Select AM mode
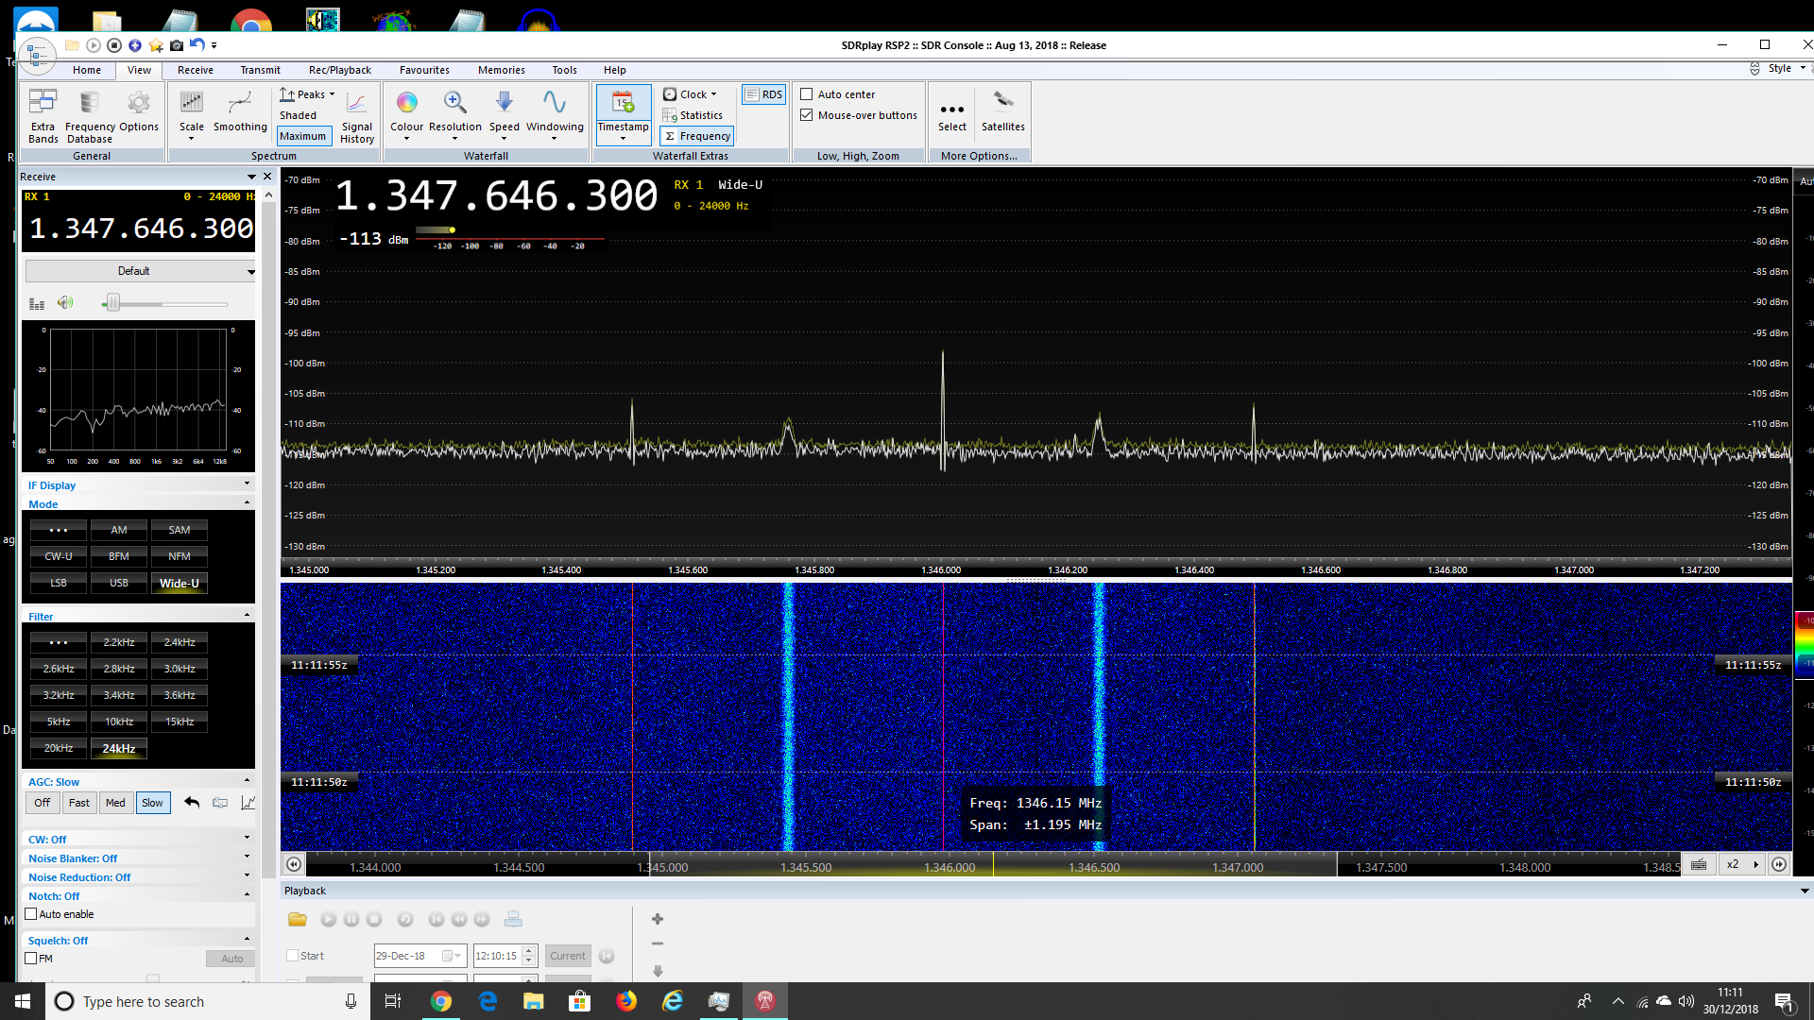This screenshot has width=1814, height=1020. tap(119, 530)
